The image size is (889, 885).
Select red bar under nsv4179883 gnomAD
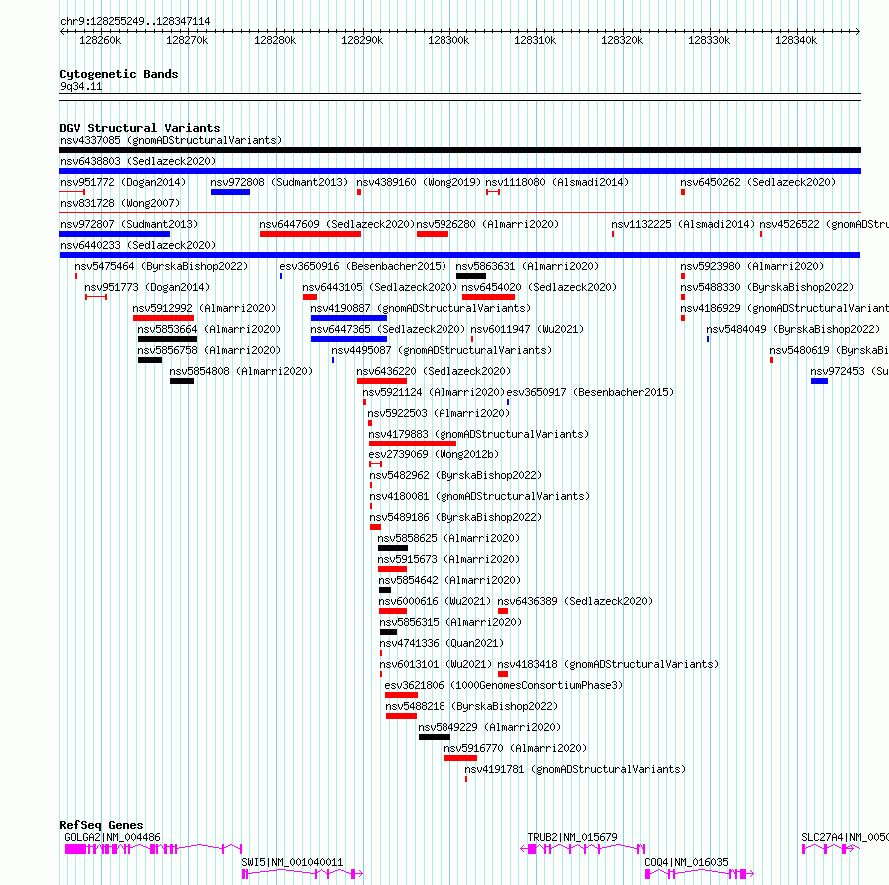[x=413, y=443]
